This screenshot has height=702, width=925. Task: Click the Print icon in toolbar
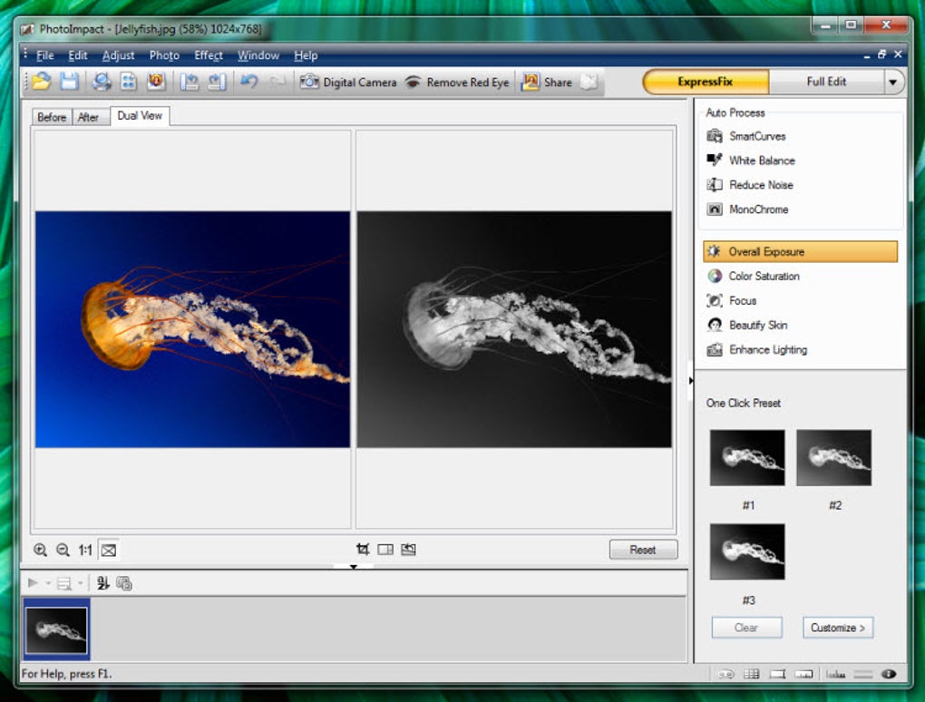pos(102,82)
